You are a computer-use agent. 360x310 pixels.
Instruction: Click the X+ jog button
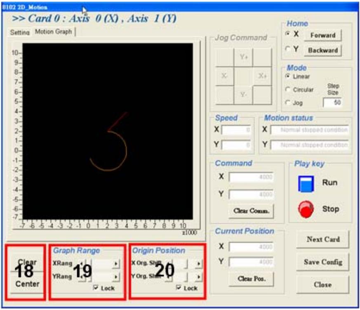[262, 76]
